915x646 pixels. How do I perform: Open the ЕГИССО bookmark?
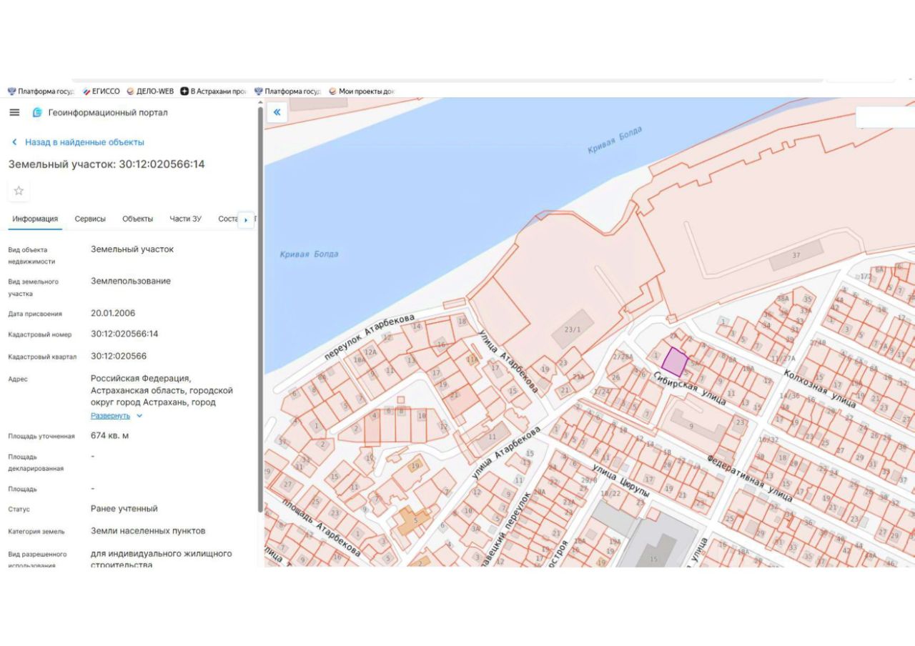102,91
